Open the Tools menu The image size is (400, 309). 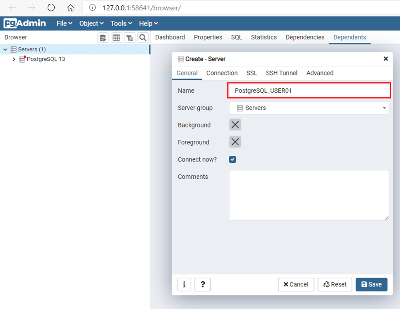point(121,23)
